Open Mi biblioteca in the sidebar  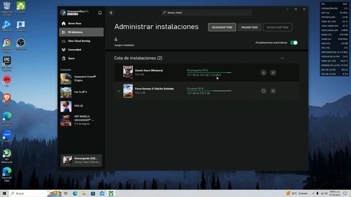click(x=81, y=32)
